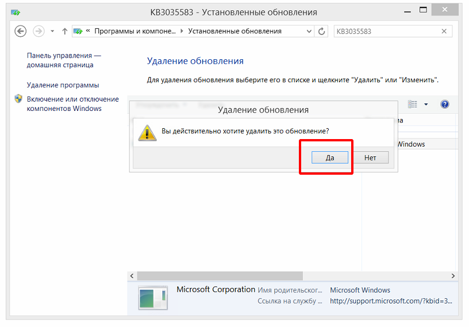The image size is (469, 327).
Task: Open Панель управления home page link
Action: (63, 60)
